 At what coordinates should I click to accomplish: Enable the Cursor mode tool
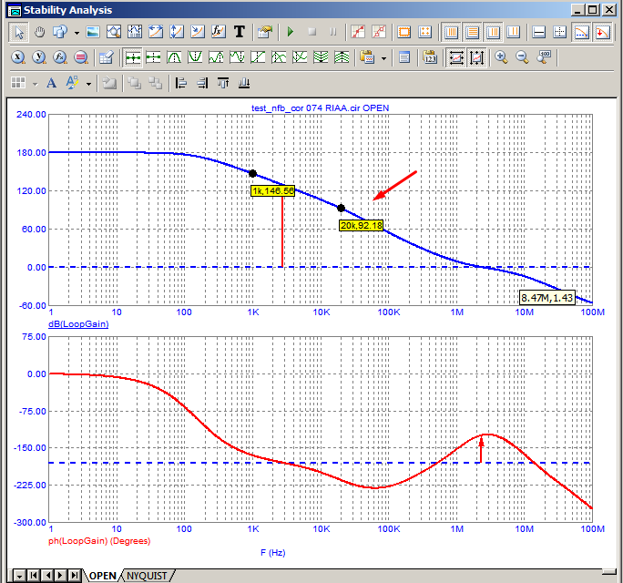coord(135,32)
